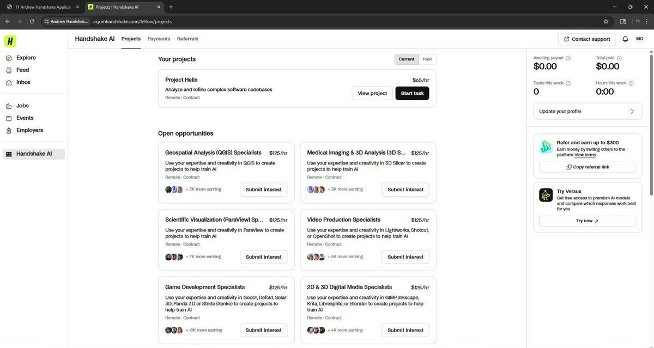
Task: Click the Handshake AI header title
Action: 95,39
